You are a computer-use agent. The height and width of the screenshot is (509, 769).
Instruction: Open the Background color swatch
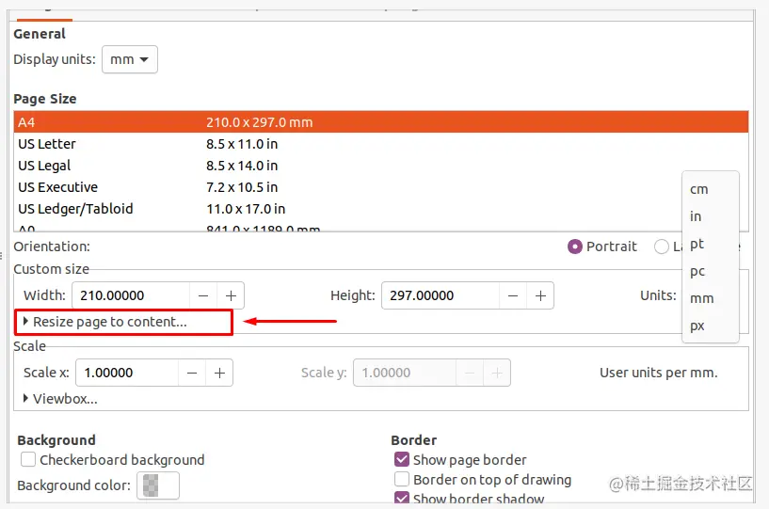click(x=158, y=485)
